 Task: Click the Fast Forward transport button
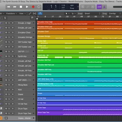tap(15, 7)
